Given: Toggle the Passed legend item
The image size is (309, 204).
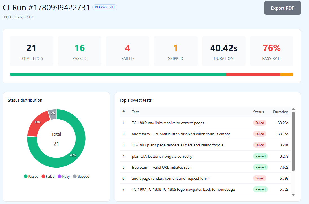Looking at the screenshot, I should coord(31,176).
